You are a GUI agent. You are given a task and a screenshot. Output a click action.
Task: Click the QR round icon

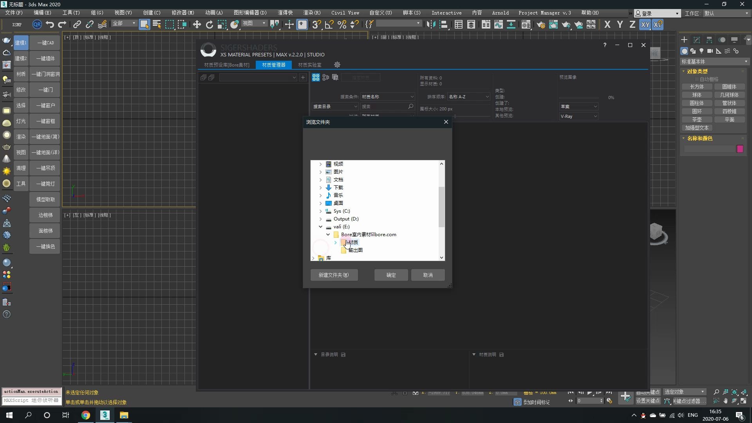37,25
